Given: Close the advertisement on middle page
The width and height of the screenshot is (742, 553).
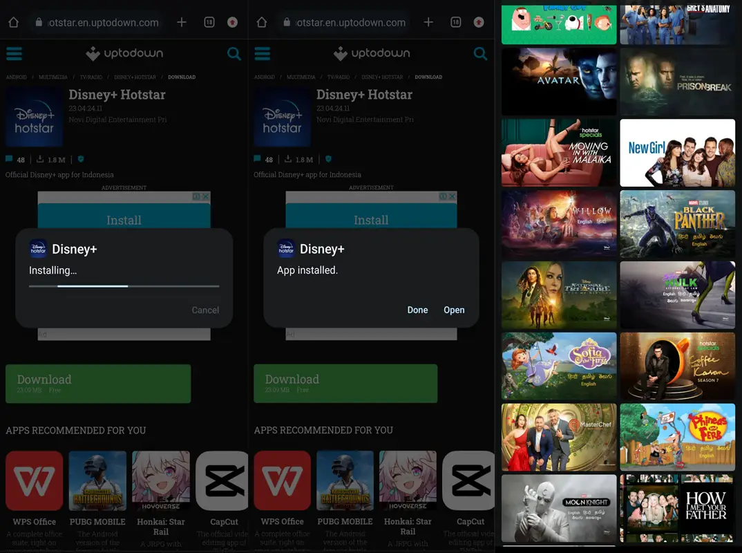Looking at the screenshot, I should [x=453, y=196].
